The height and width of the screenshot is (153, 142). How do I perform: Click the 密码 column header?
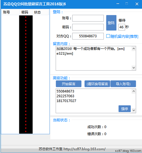(x=26, y=12)
